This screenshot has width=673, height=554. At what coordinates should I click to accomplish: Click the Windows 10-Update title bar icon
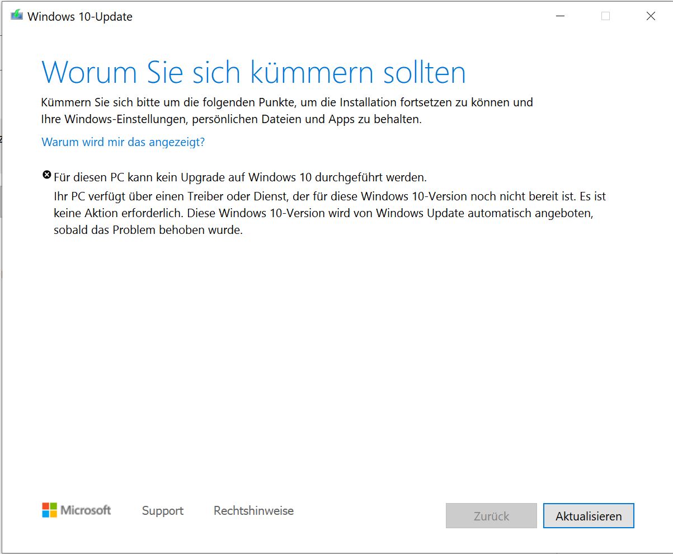(x=17, y=16)
